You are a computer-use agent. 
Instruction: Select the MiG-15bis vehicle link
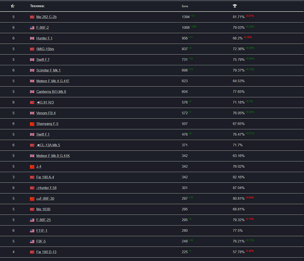[x=45, y=49]
